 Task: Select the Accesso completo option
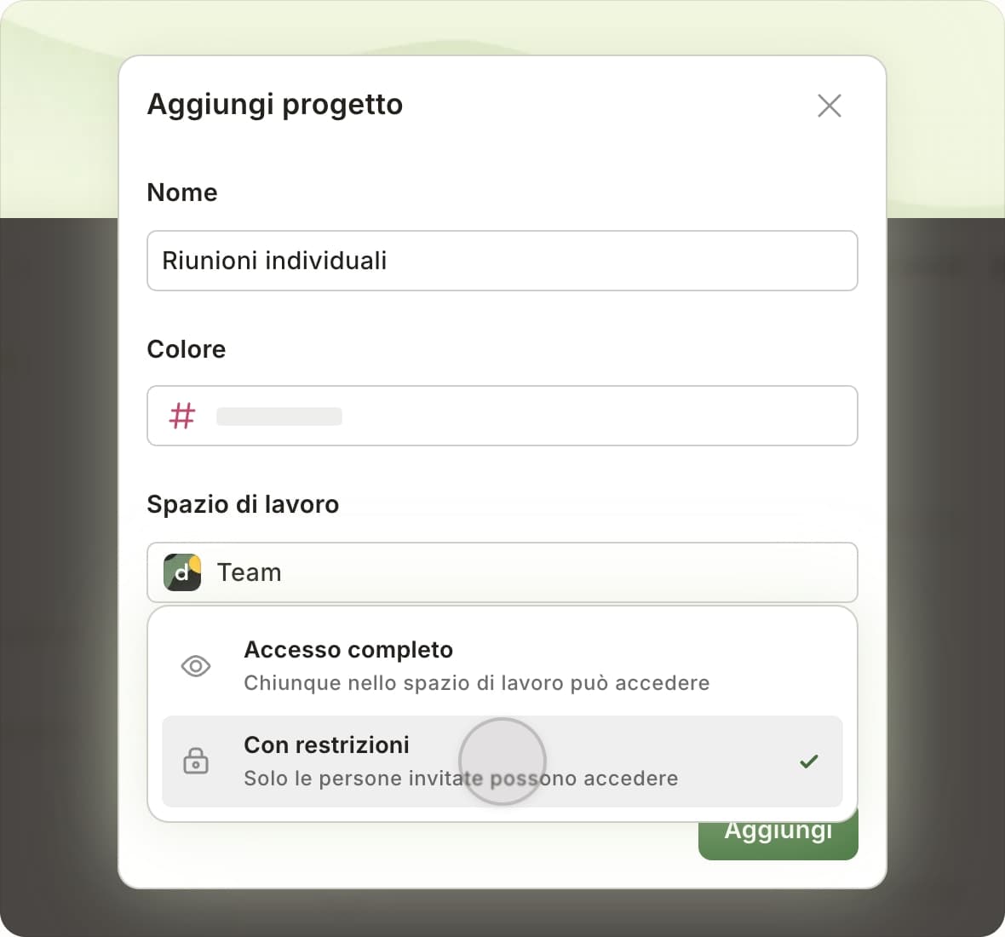(x=502, y=666)
